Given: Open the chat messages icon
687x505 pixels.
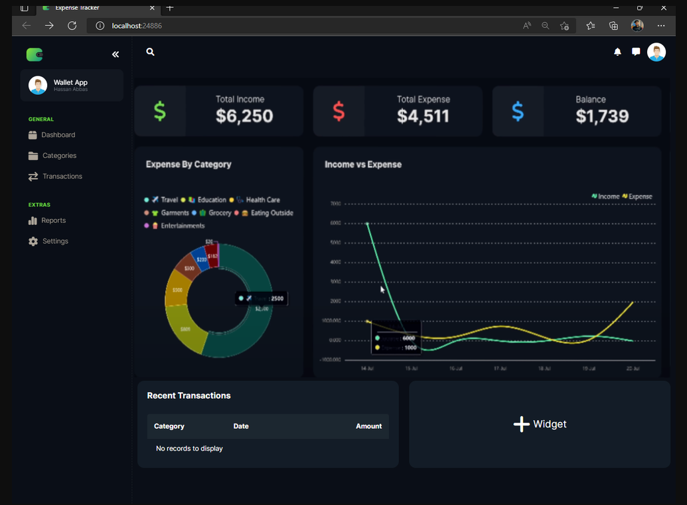Looking at the screenshot, I should [636, 52].
